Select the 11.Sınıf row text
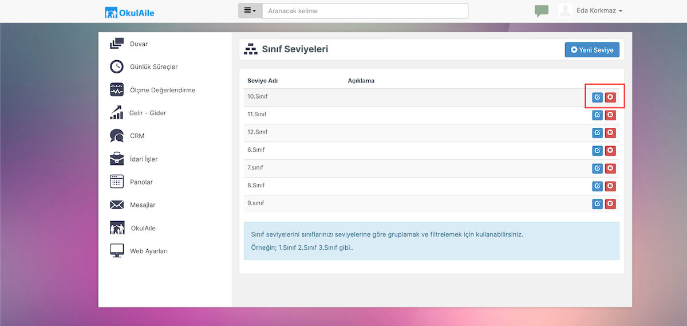The width and height of the screenshot is (687, 326). click(257, 114)
